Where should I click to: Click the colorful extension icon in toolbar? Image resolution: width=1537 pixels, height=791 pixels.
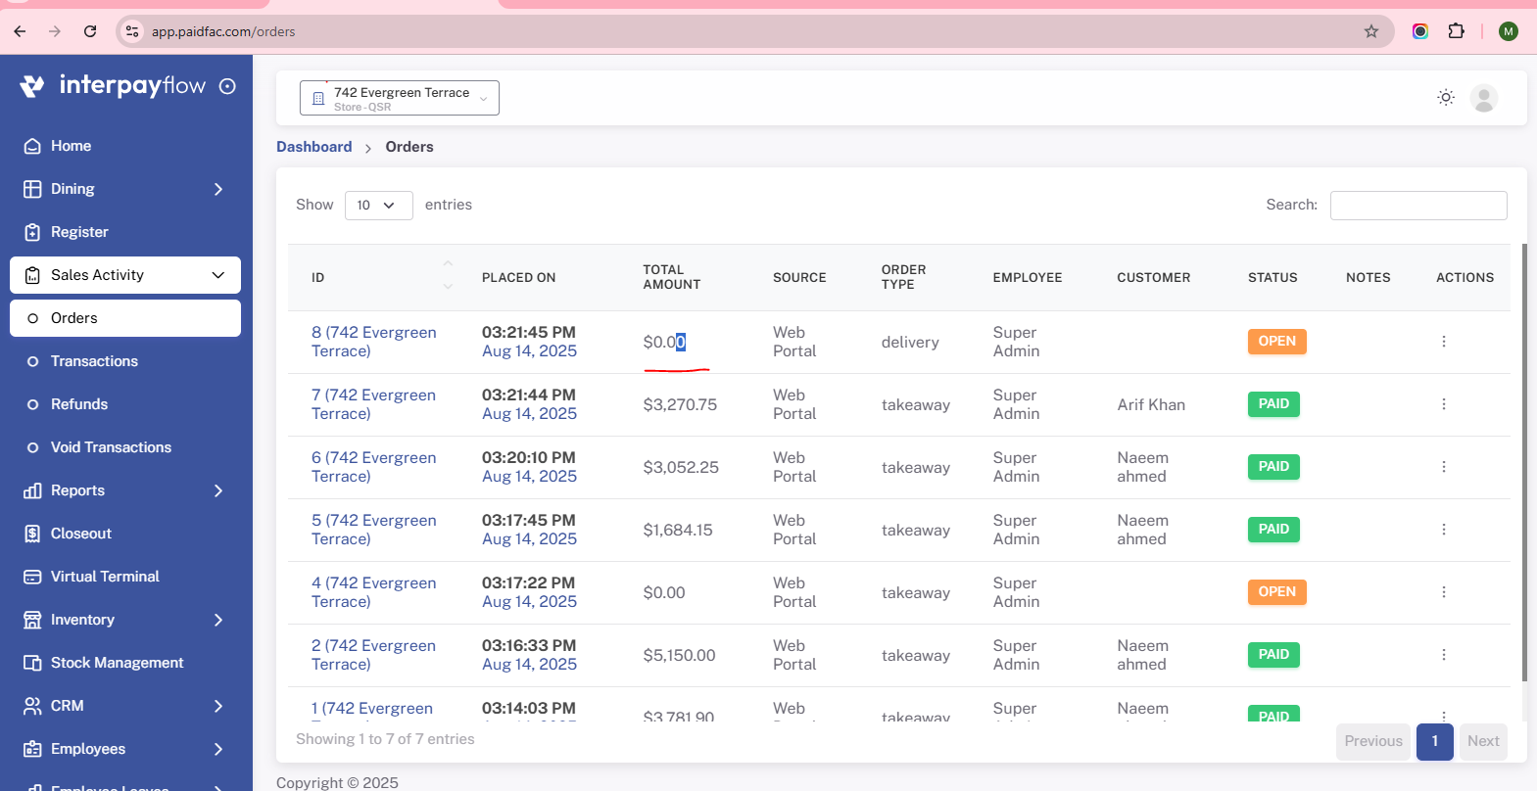(1420, 31)
